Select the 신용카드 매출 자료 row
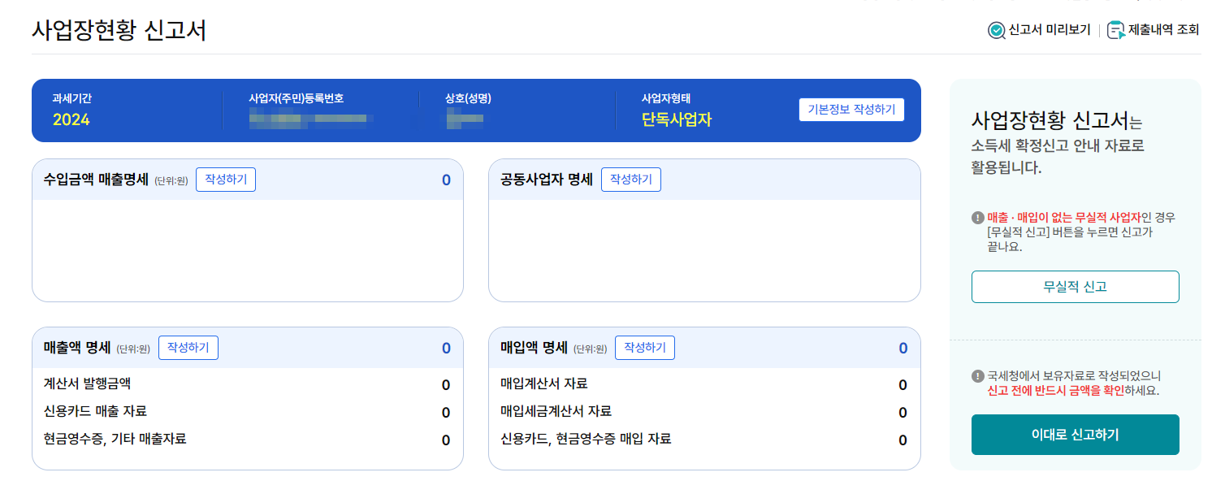 point(244,413)
